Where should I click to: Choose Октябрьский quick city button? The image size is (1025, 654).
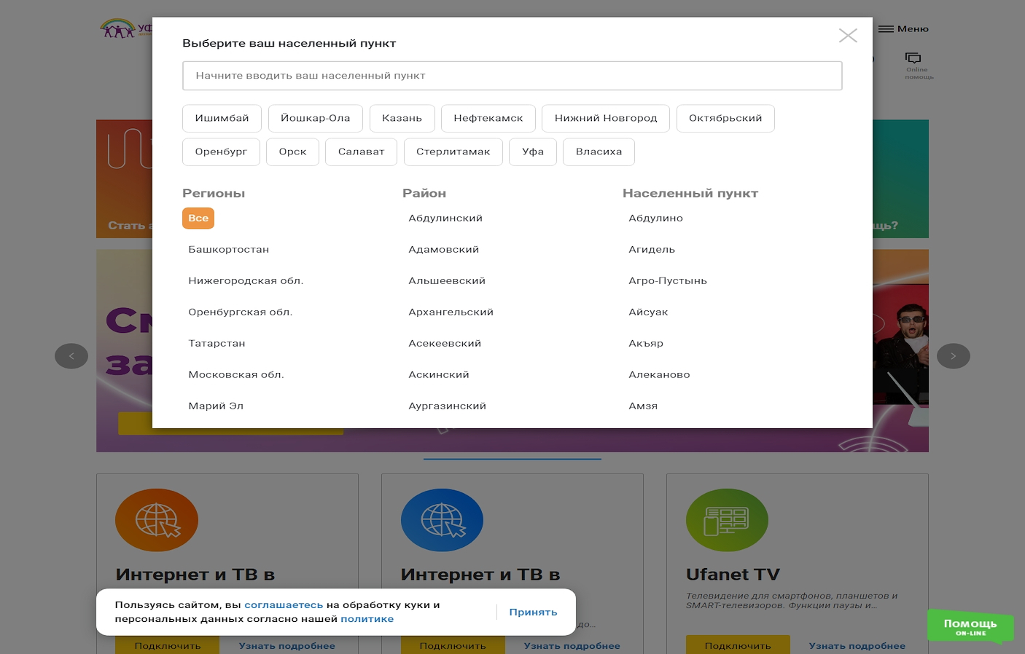725,118
